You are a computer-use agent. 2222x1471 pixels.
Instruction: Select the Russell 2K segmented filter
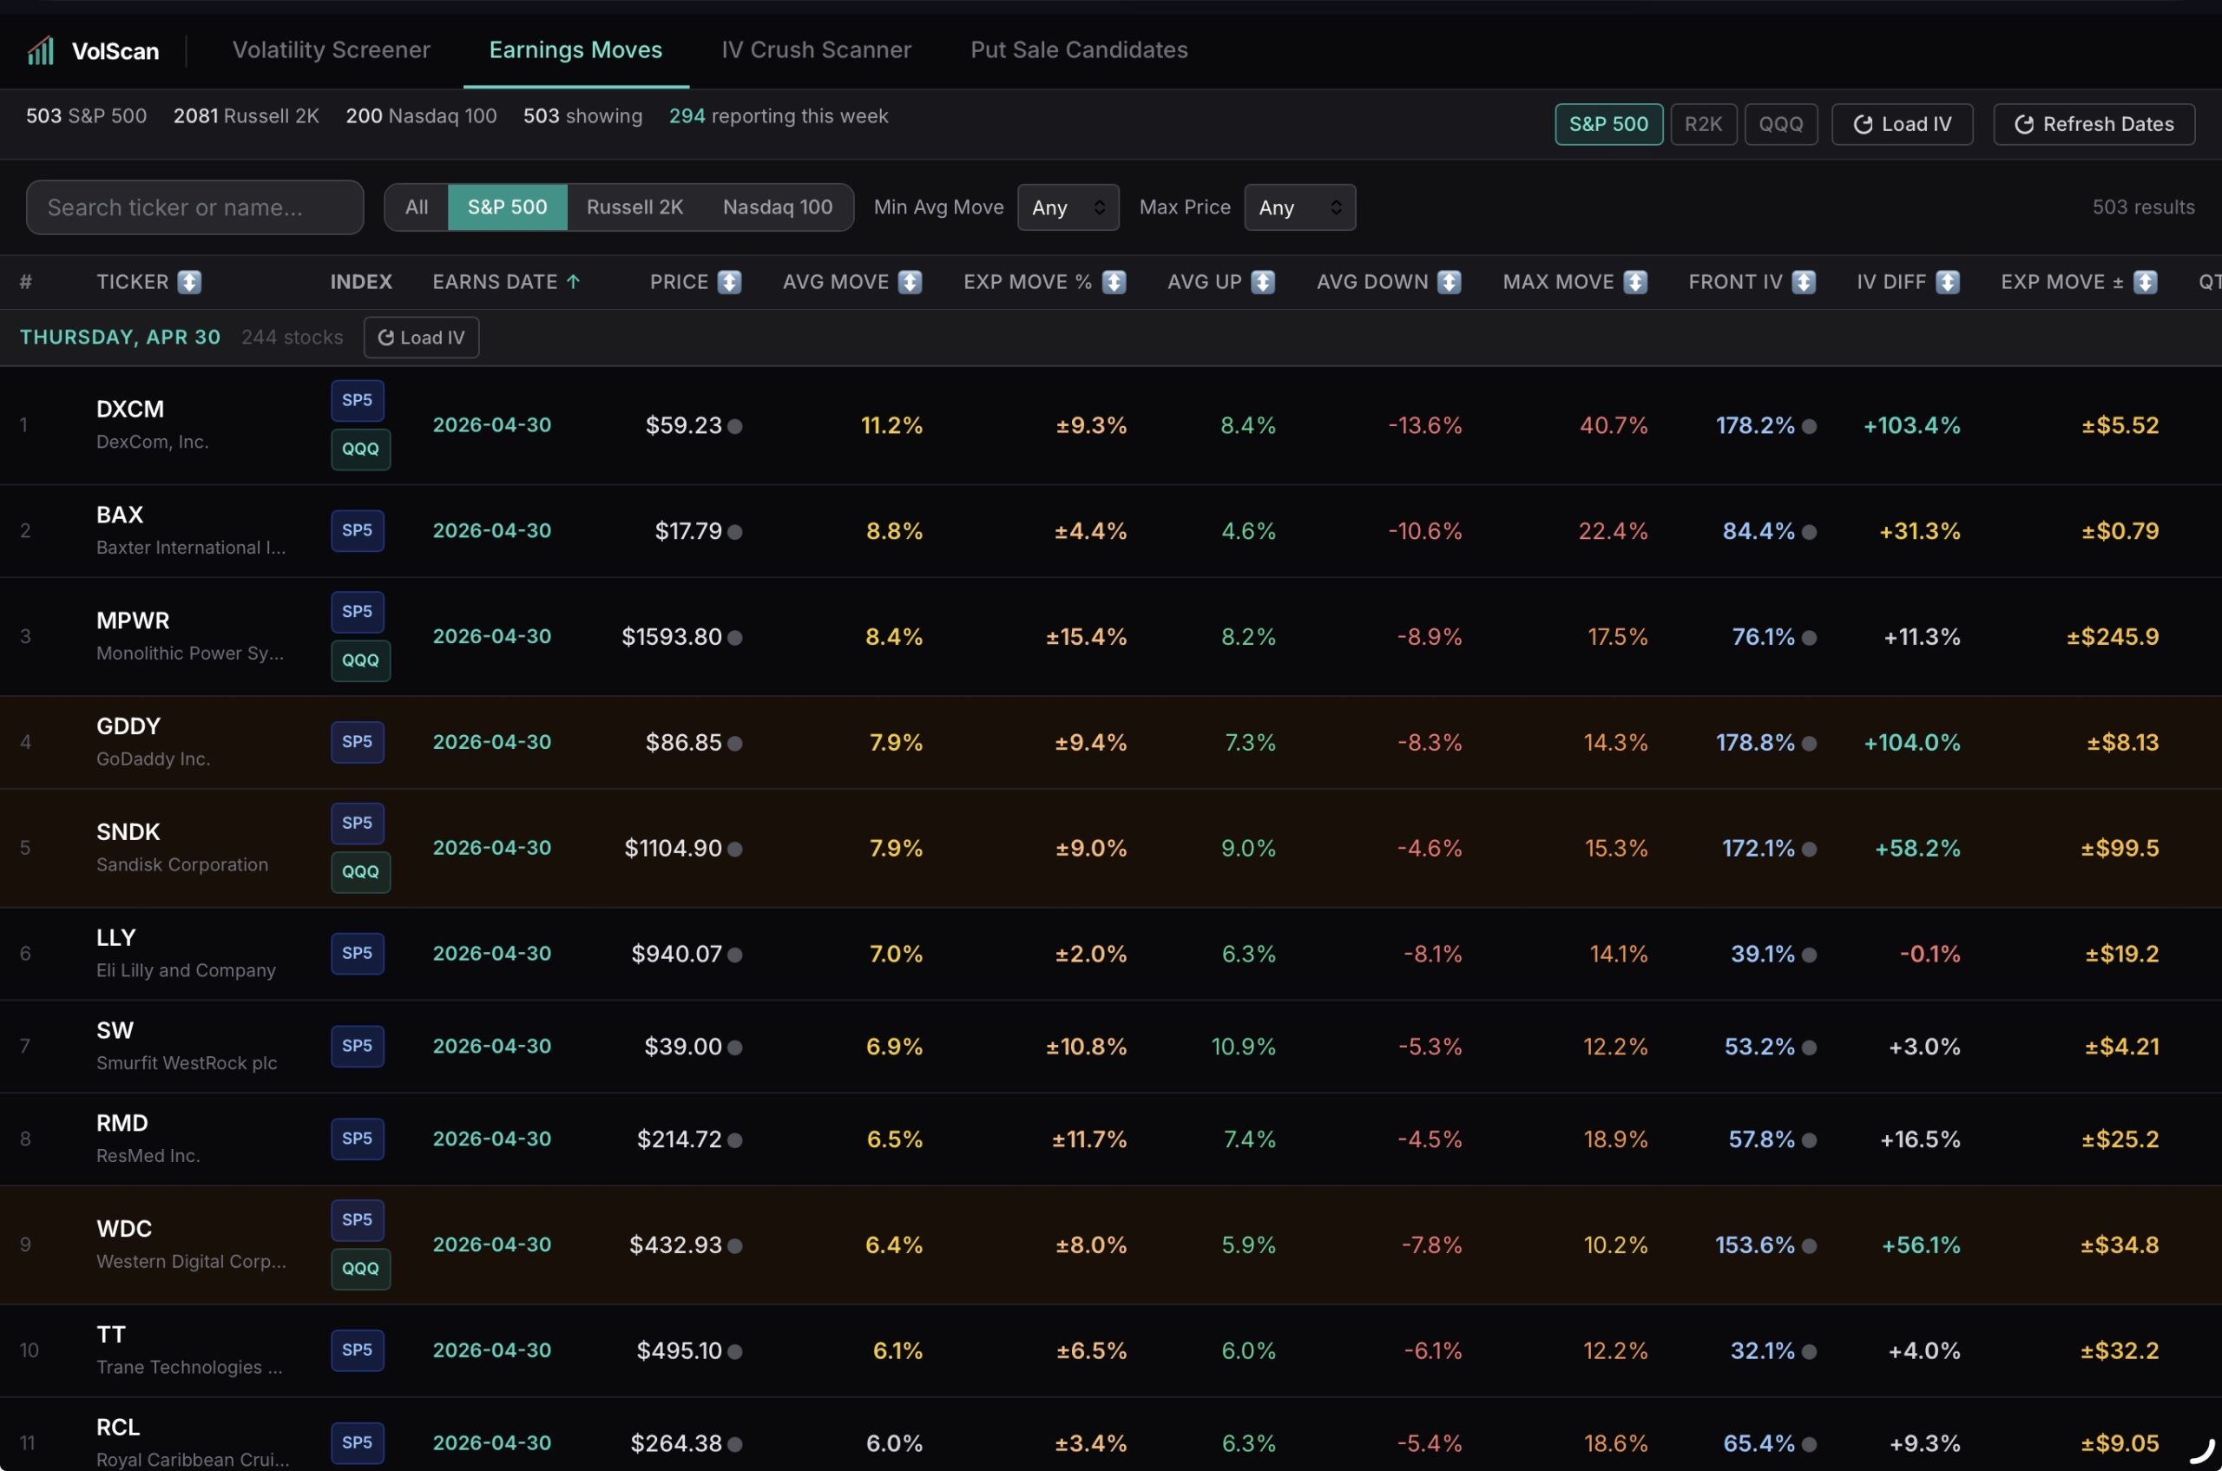click(634, 207)
